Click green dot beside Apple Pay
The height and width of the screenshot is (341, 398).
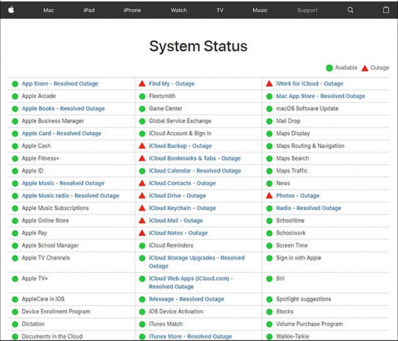coord(15,233)
